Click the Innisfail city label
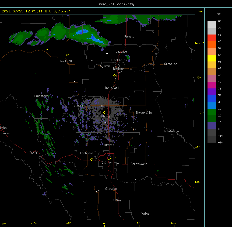 pos(112,88)
